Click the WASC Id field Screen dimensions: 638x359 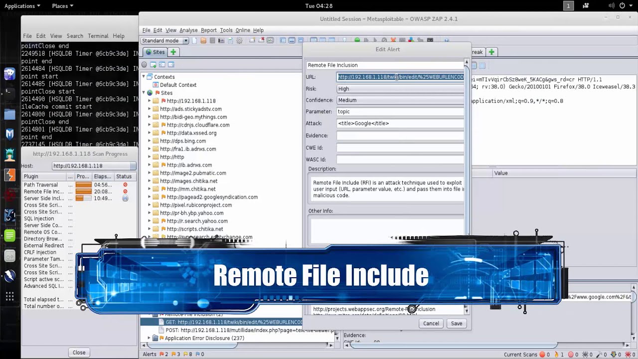[x=401, y=160]
